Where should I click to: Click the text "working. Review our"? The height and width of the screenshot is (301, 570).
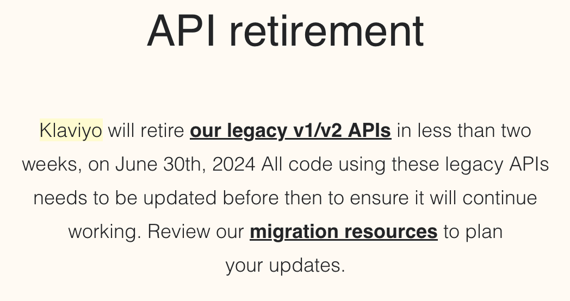click(156, 231)
